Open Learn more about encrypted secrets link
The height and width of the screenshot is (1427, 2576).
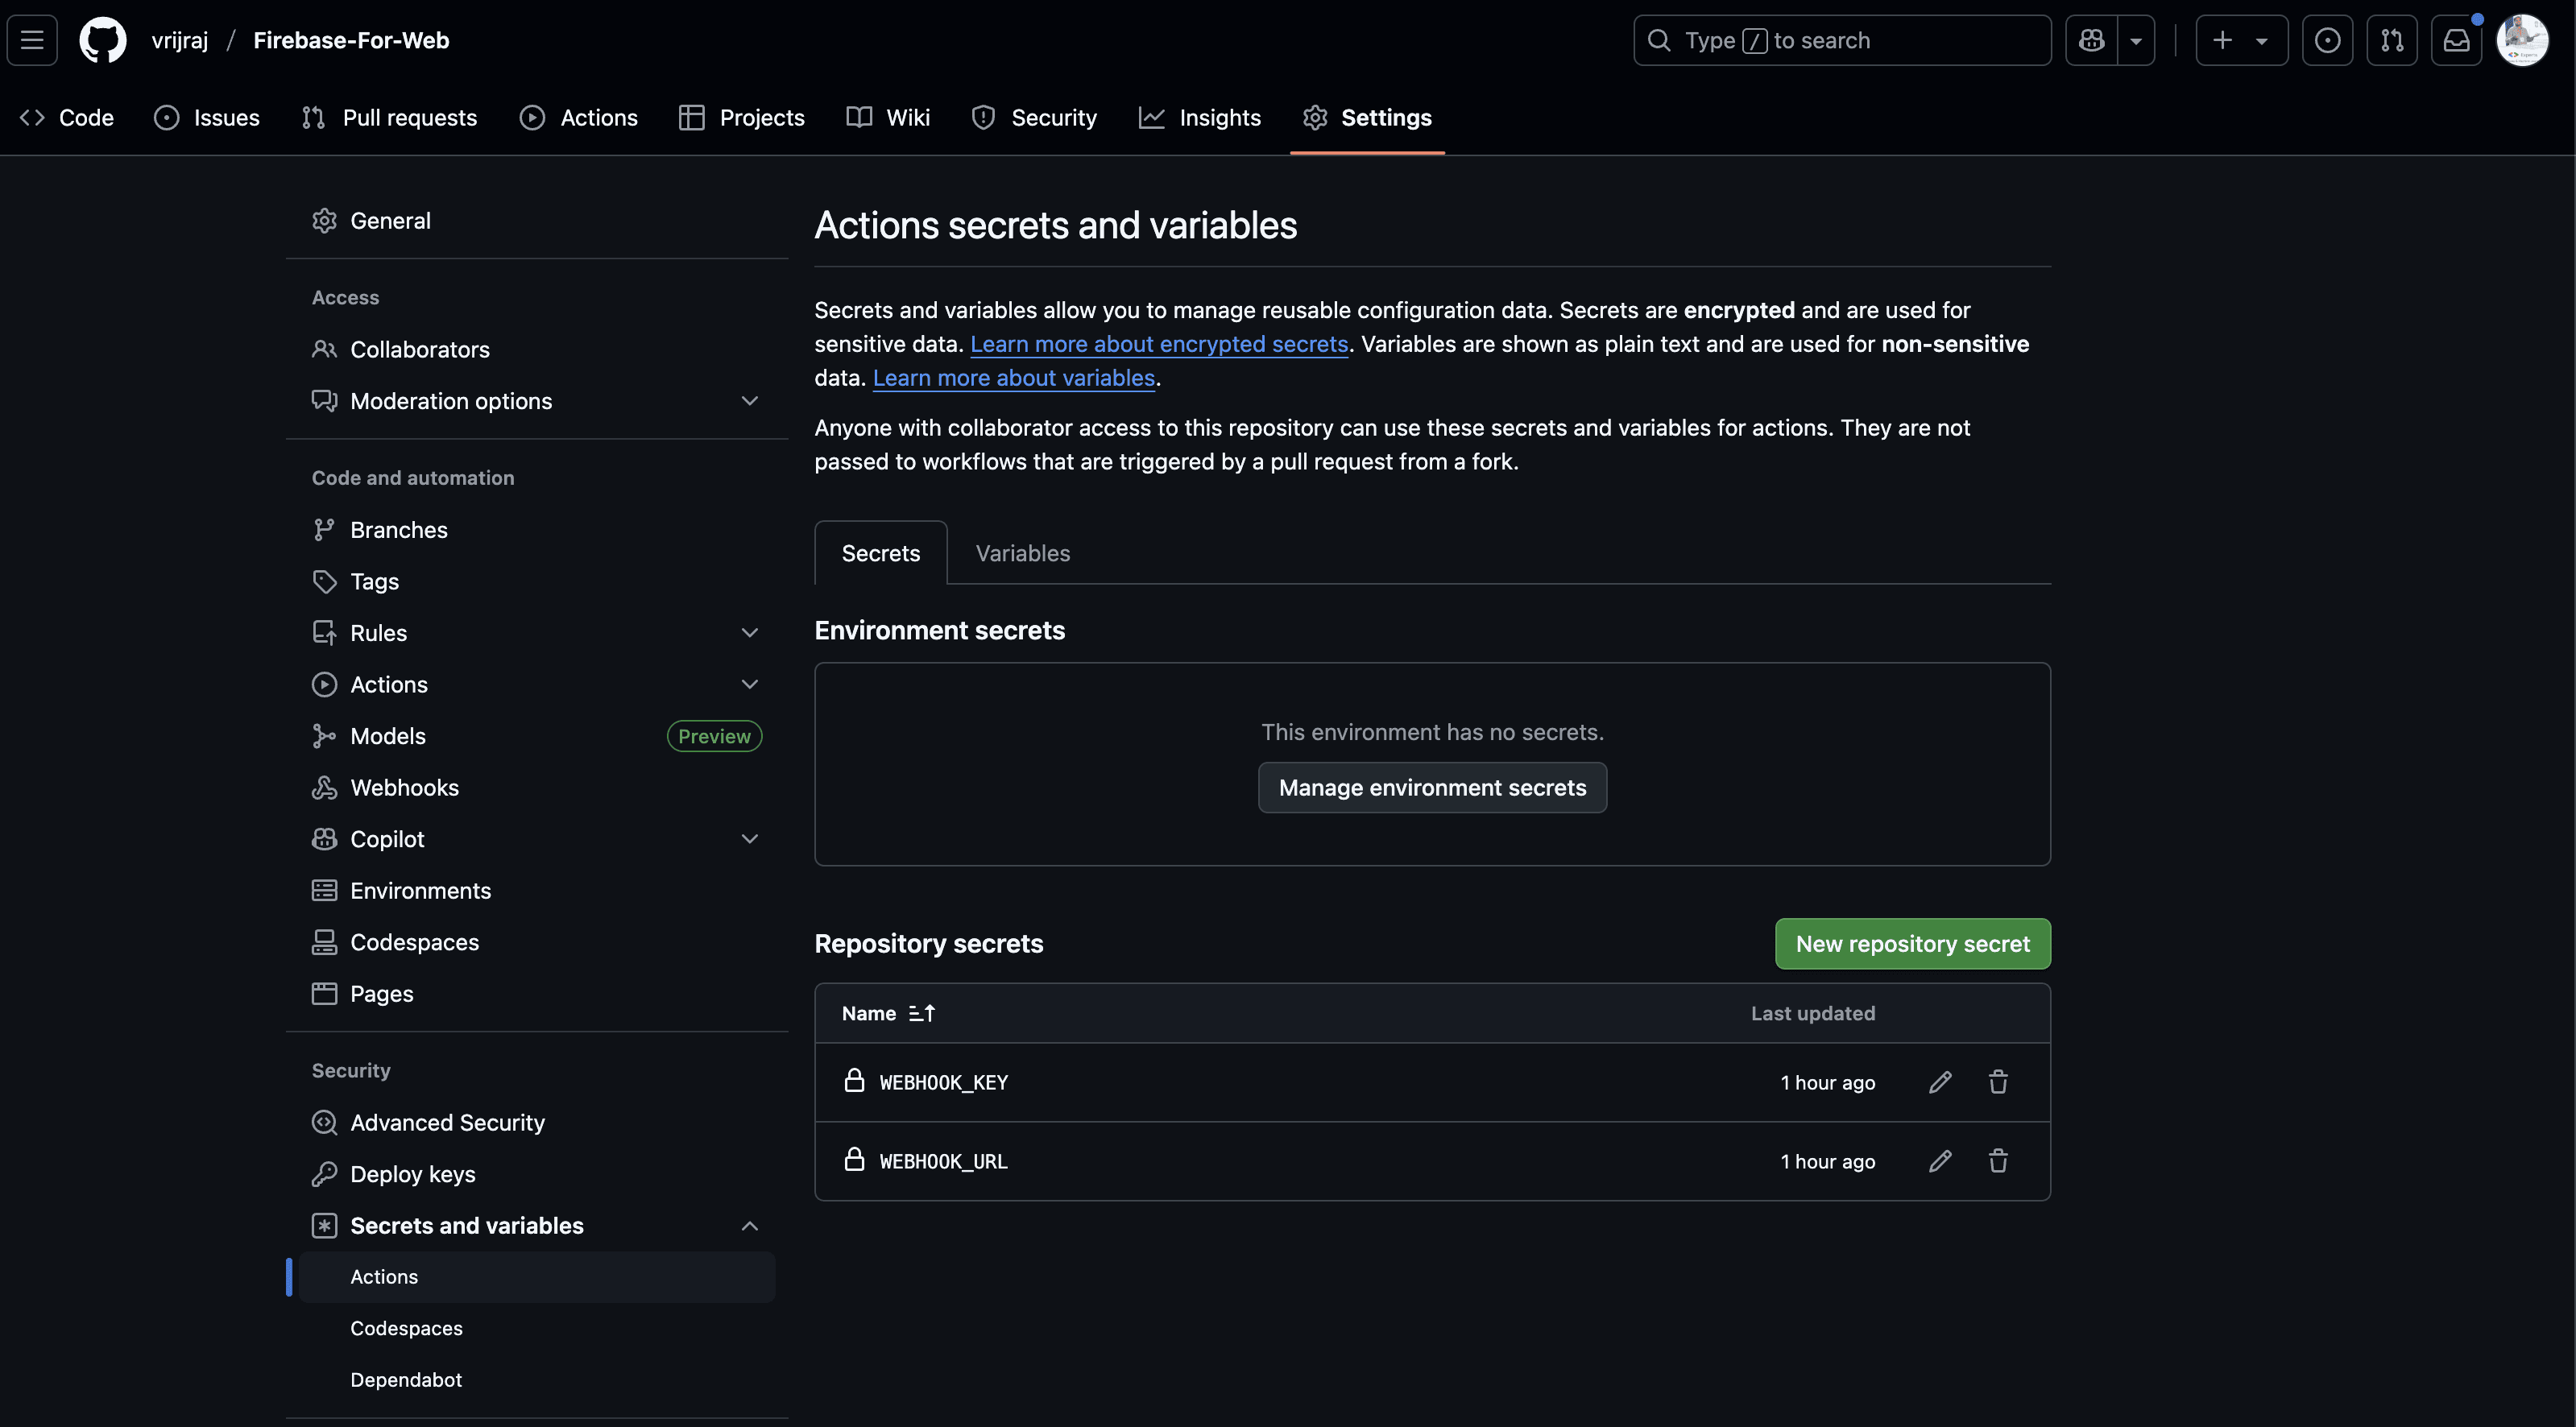(x=1159, y=344)
